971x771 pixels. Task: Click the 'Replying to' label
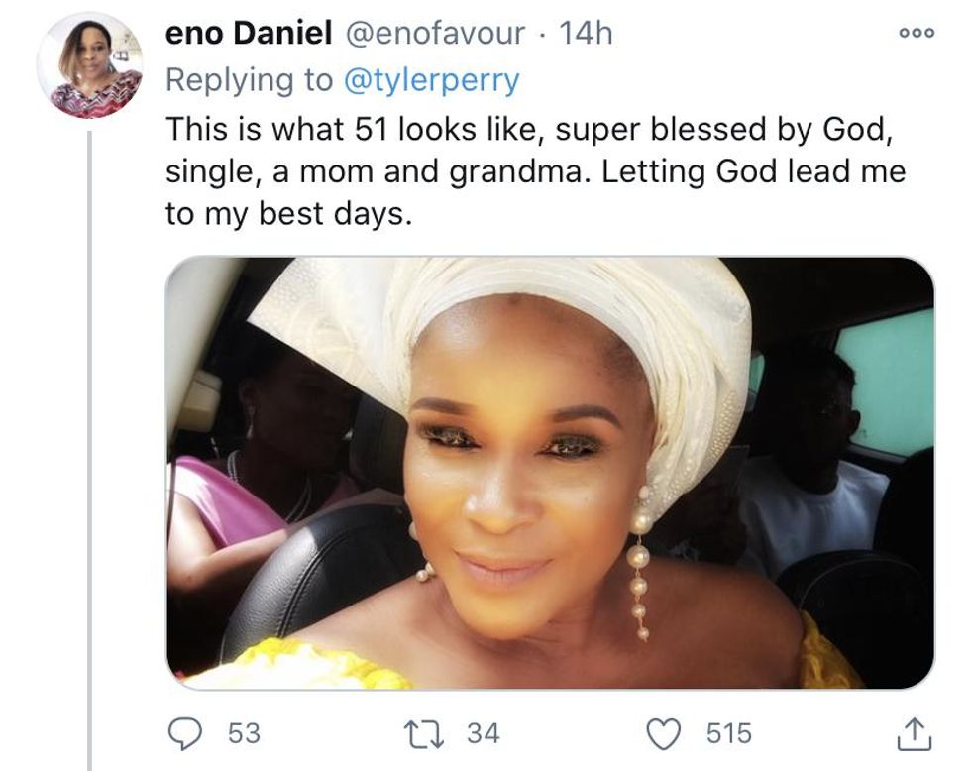click(250, 80)
